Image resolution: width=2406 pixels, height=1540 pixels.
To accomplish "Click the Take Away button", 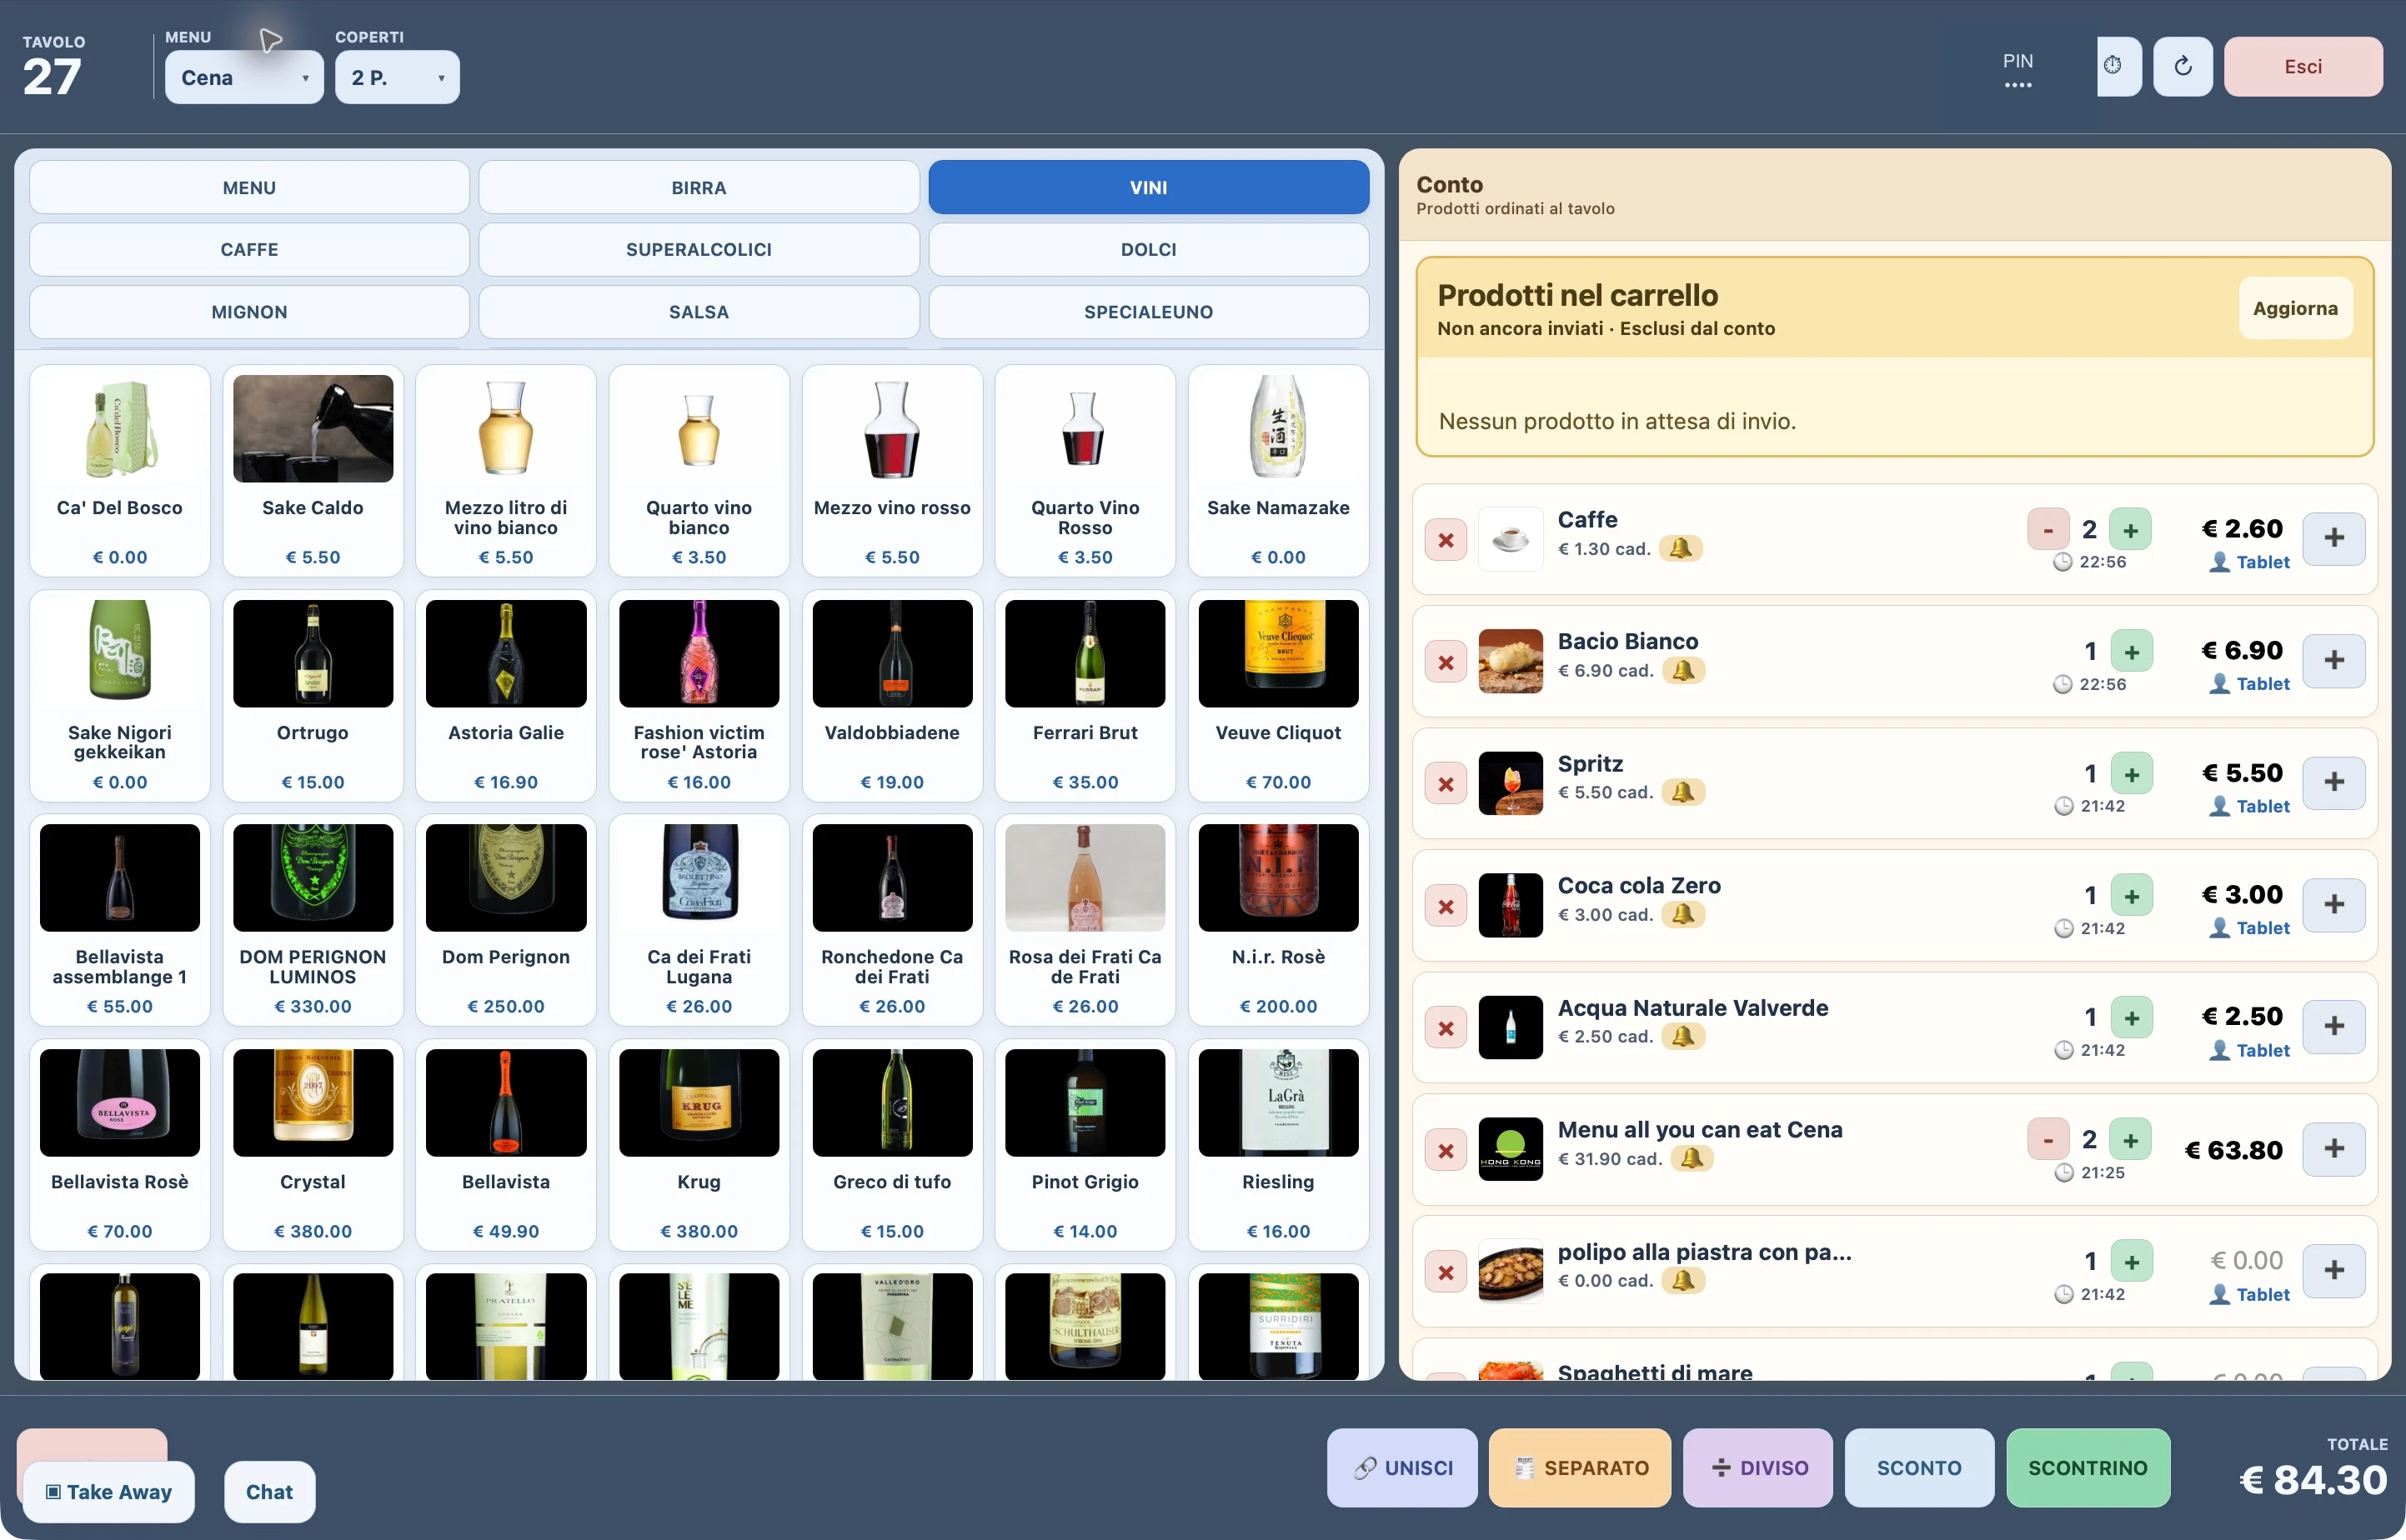I will pos(109,1491).
